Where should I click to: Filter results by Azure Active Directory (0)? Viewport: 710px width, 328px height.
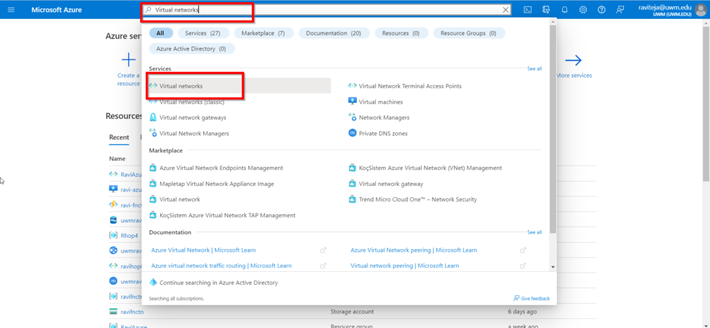191,49
